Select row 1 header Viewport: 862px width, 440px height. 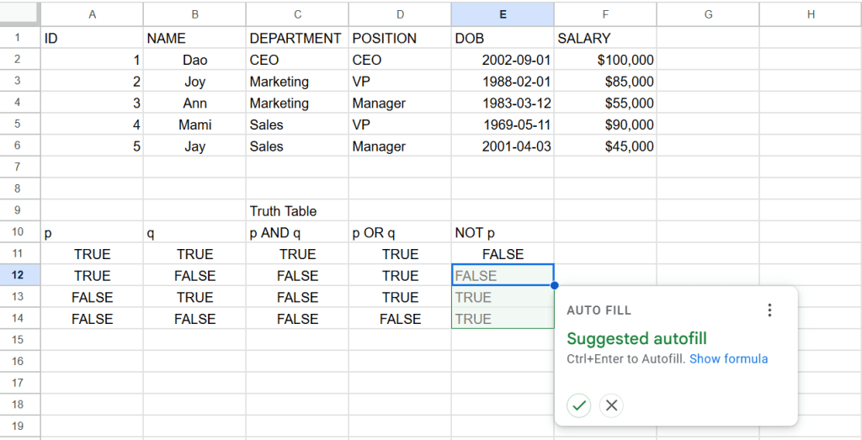click(20, 38)
